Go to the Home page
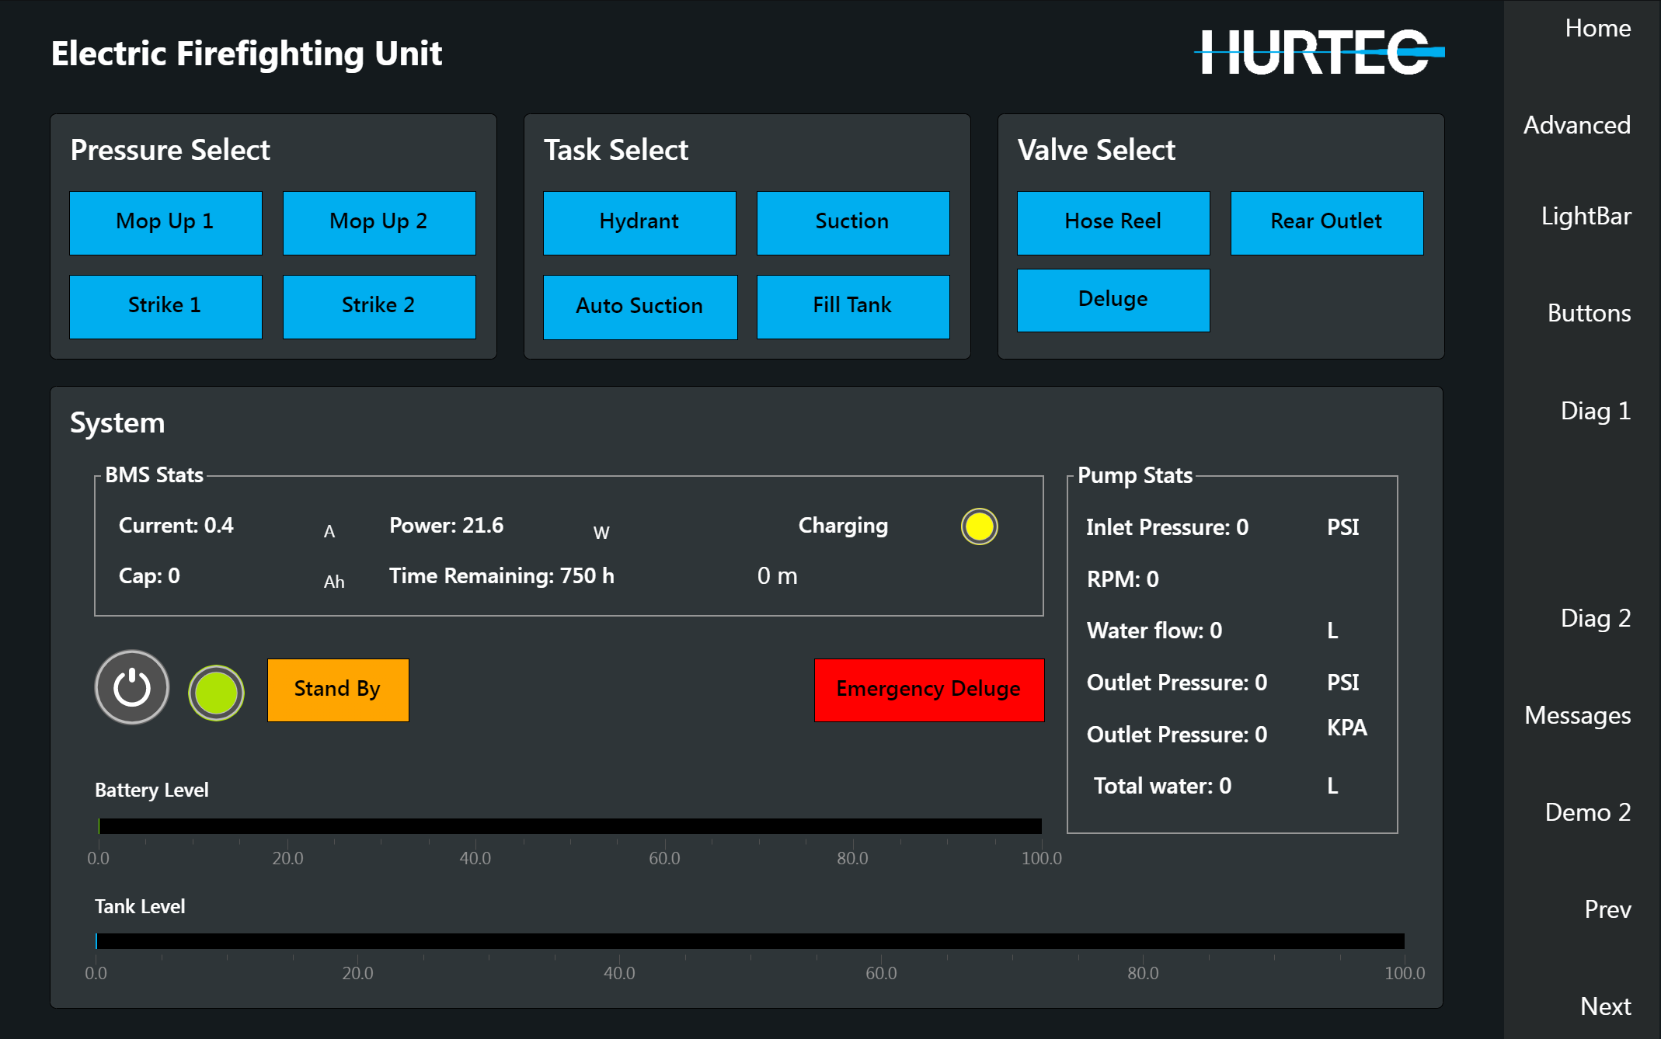1661x1039 pixels. tap(1597, 29)
